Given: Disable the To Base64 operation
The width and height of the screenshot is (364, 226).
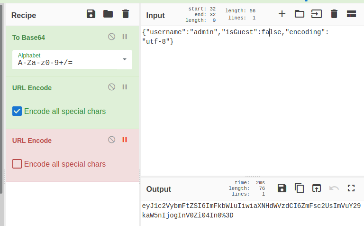Looking at the screenshot, I should pyautogui.click(x=112, y=37).
